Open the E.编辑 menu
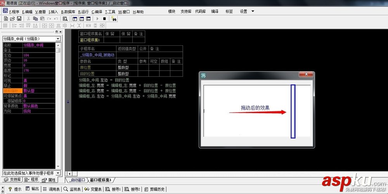 27,12
